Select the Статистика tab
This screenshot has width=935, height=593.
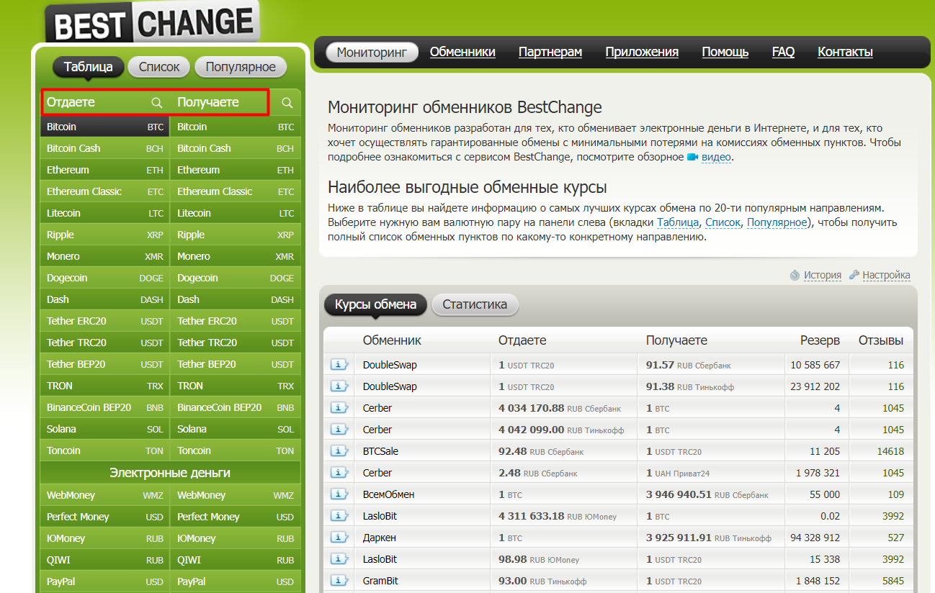point(475,304)
